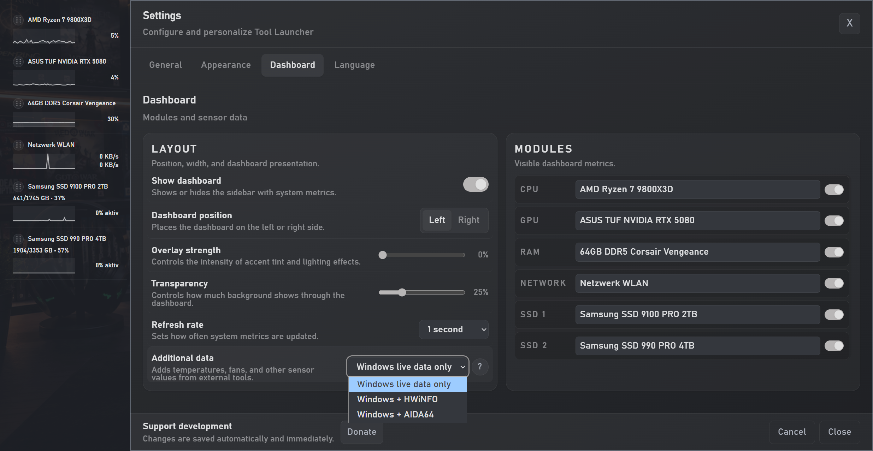Click the drag handle beside 64GB DDR5 Corsair Vengeance
The width and height of the screenshot is (873, 451).
(18, 103)
